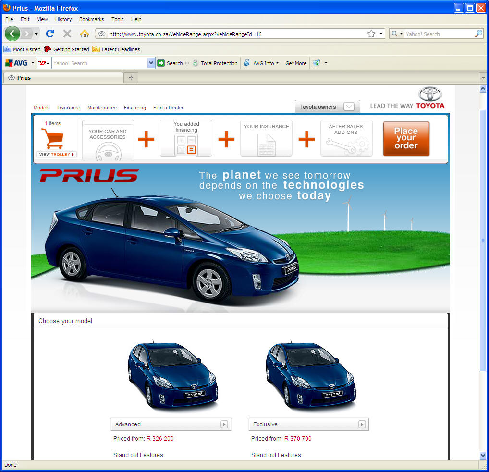Click the scrollbar up arrow
Image resolution: width=489 pixels, height=472 pixels.
point(483,89)
